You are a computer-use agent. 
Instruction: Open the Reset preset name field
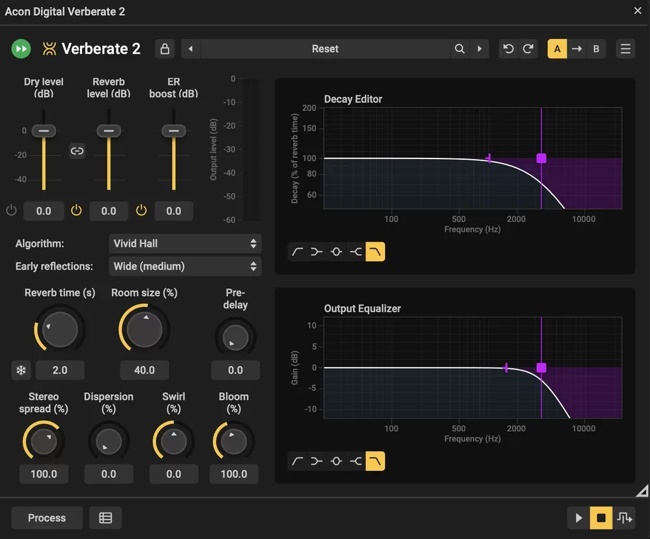tap(325, 49)
